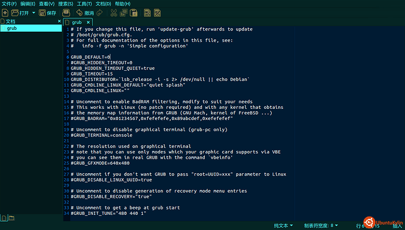405x230 pixels.
Task: Click the 打开 open file button
Action: click(x=20, y=13)
